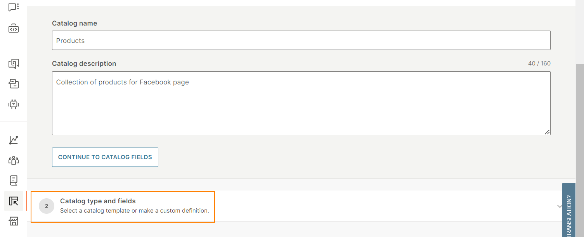Open the analytics line chart icon

pos(14,140)
